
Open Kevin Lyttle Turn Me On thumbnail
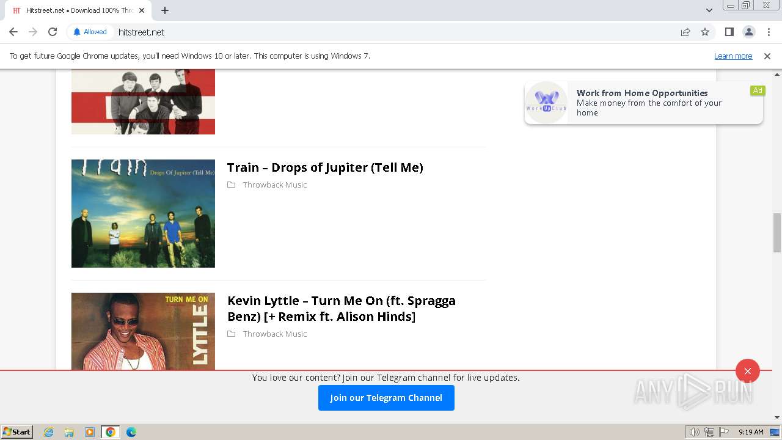pos(143,331)
